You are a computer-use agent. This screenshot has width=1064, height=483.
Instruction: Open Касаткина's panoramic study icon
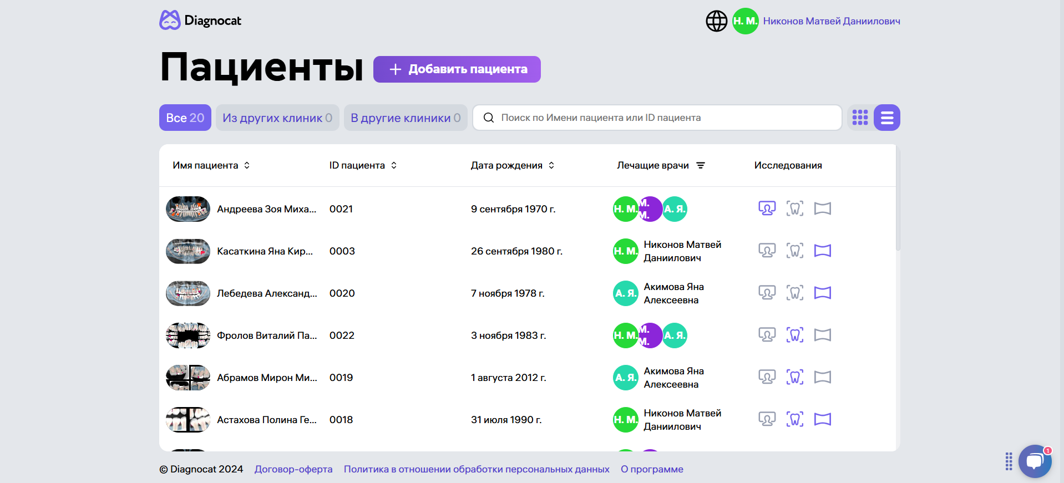pyautogui.click(x=822, y=251)
